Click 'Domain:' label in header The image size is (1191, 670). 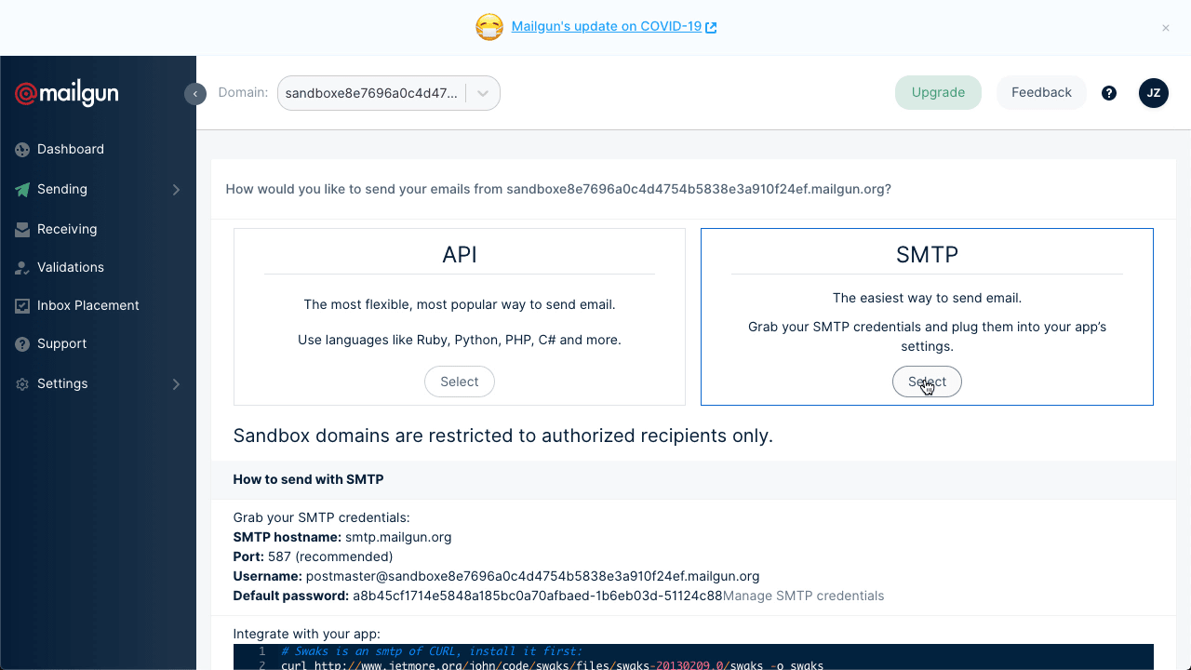(243, 92)
